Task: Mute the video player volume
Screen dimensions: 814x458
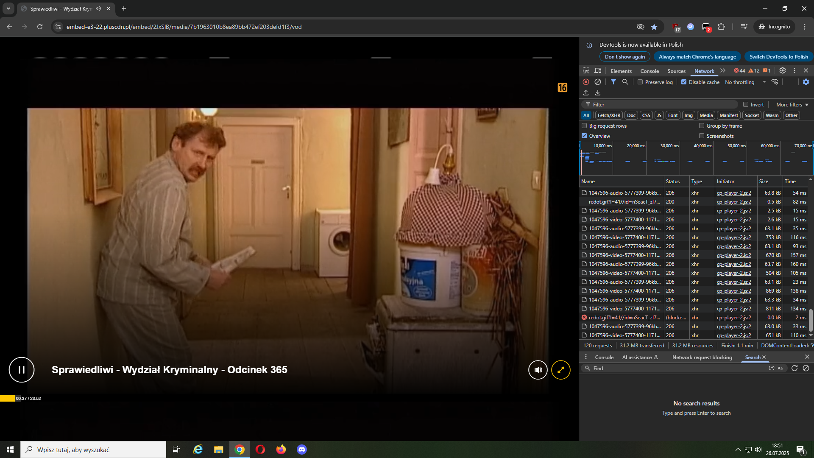Action: 538,370
